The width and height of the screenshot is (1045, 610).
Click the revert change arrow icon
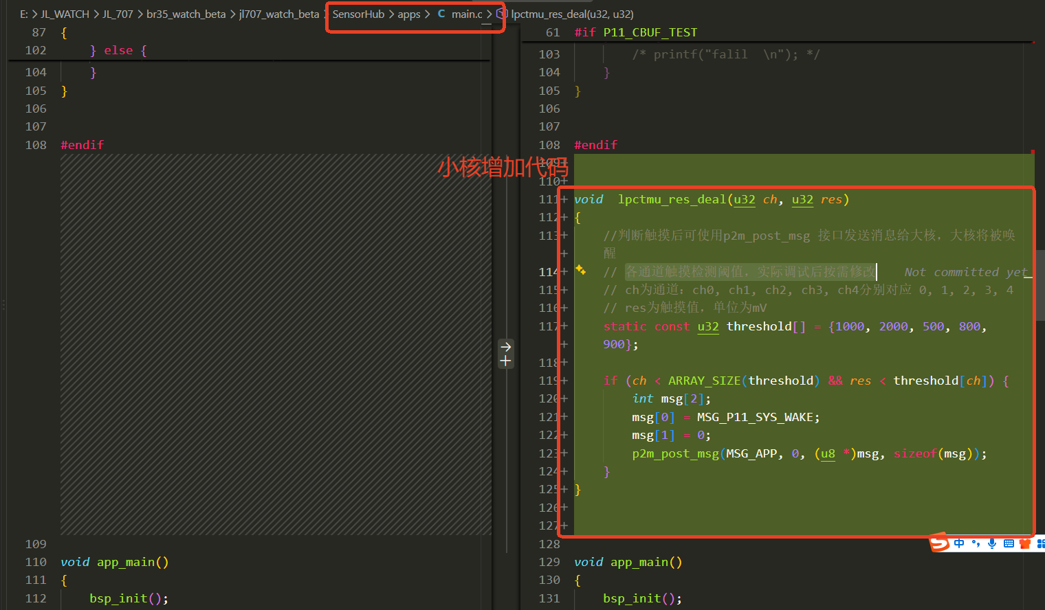pos(506,346)
